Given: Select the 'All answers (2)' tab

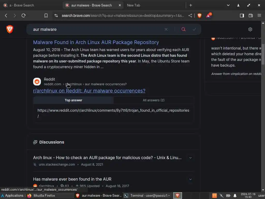Looking at the screenshot, I should click(x=153, y=100).
